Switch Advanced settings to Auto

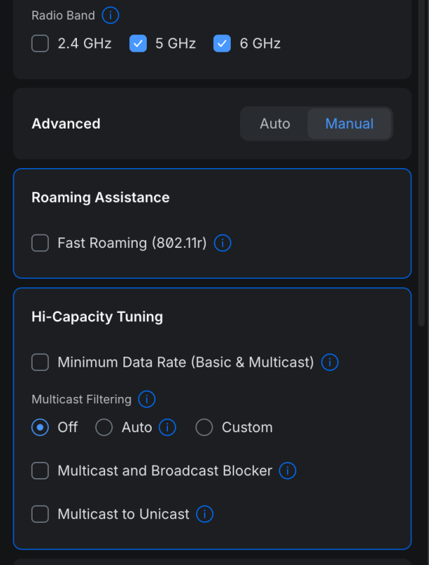tap(274, 124)
